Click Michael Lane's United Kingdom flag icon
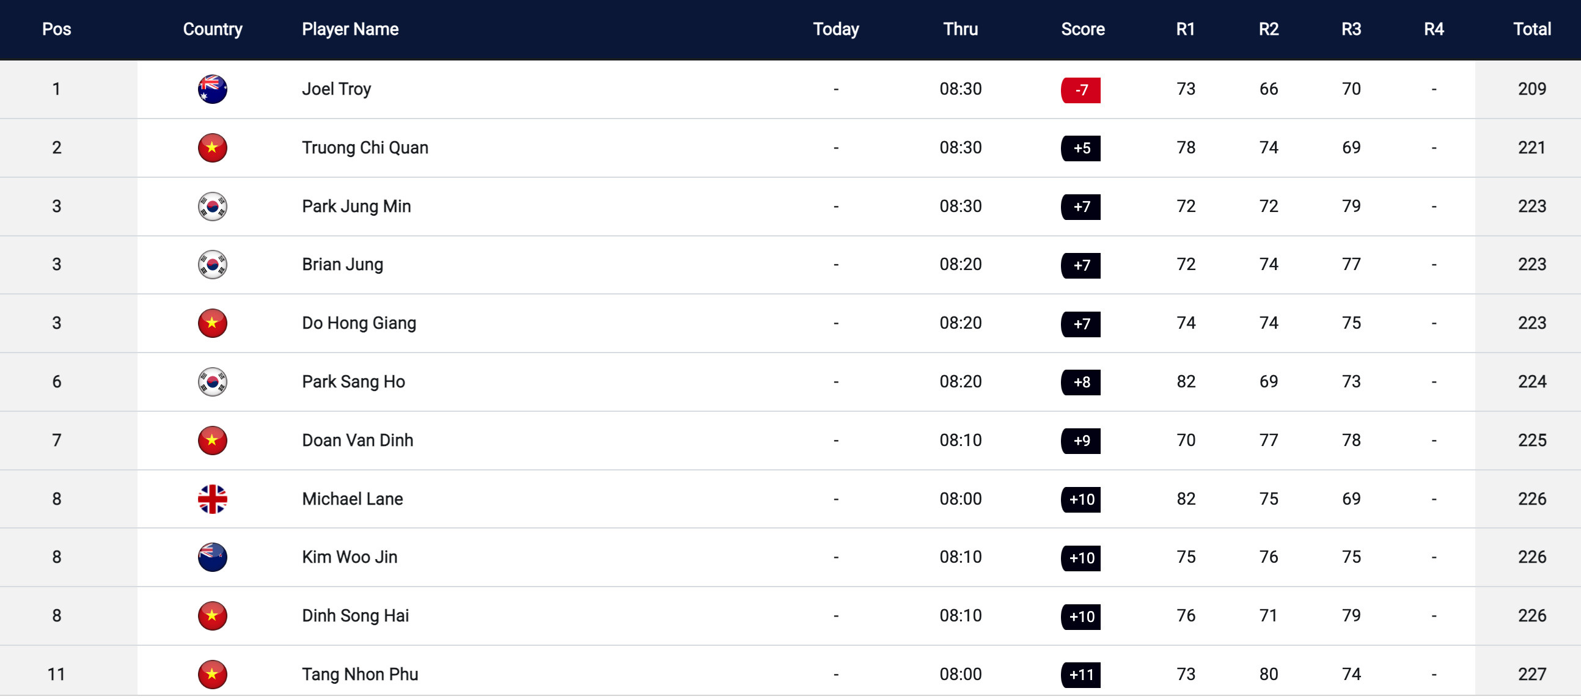The width and height of the screenshot is (1581, 699). (212, 499)
